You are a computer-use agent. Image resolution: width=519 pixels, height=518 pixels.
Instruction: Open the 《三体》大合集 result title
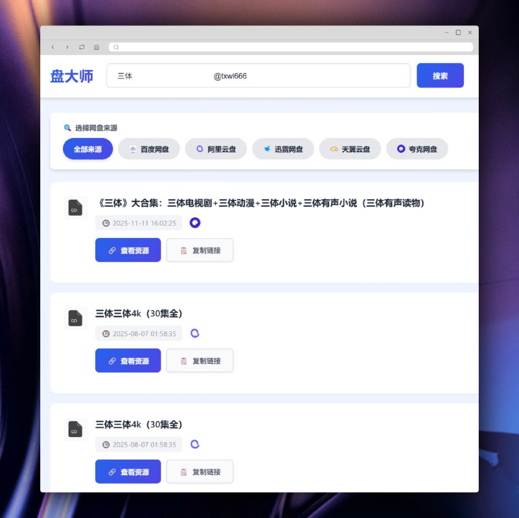point(261,203)
